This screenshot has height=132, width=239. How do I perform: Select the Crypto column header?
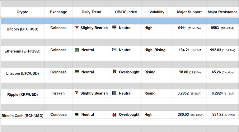(22, 12)
